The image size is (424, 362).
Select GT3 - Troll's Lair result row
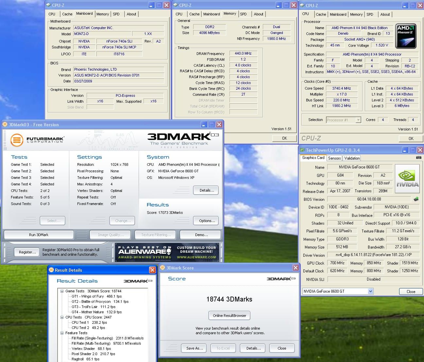(x=93, y=307)
